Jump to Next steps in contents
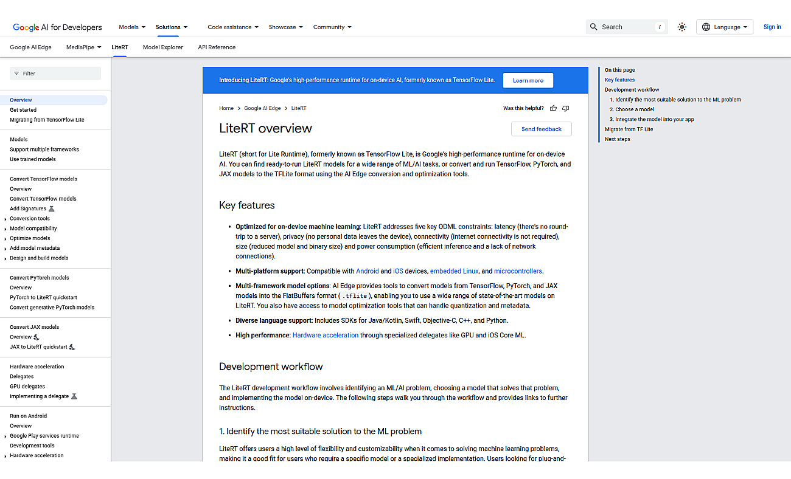The width and height of the screenshot is (791, 479). coord(617,139)
